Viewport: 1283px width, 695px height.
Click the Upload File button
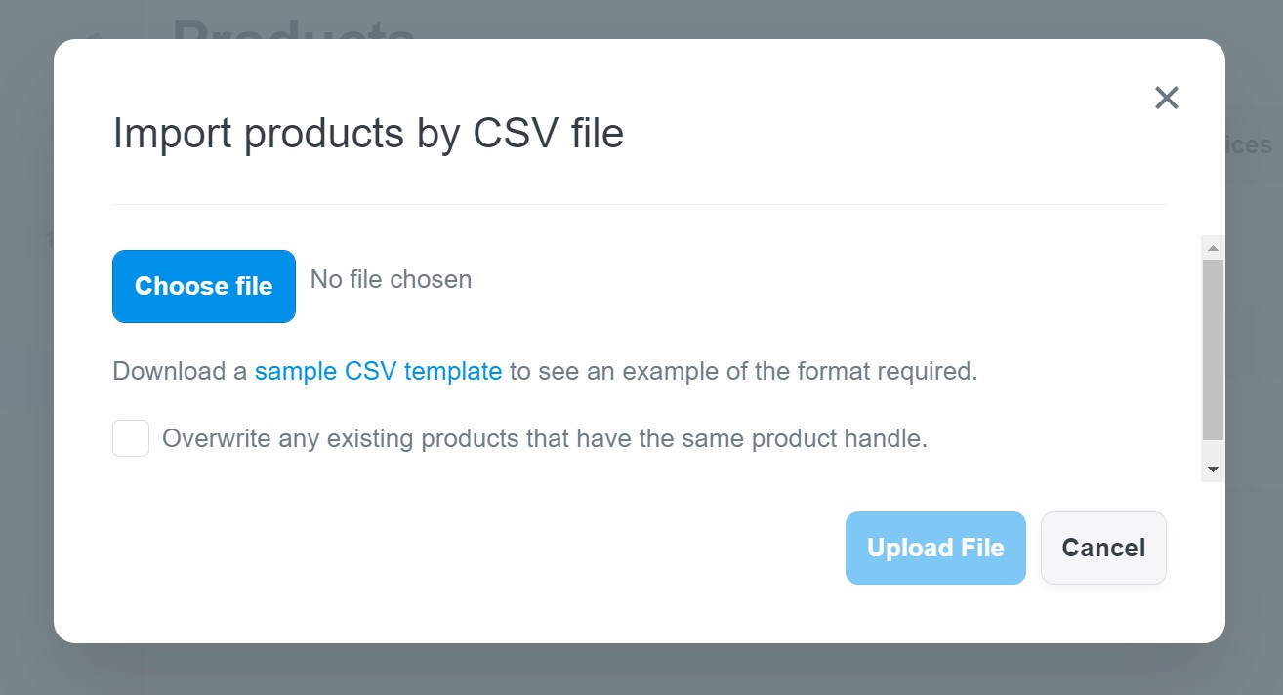point(935,548)
